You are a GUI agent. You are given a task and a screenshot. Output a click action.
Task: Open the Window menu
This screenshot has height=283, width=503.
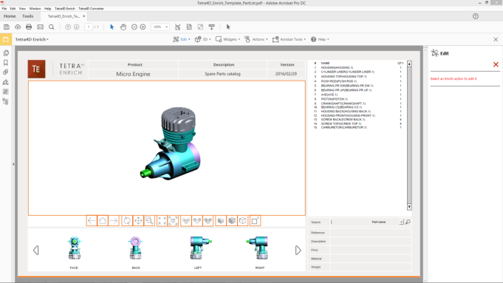(35, 9)
